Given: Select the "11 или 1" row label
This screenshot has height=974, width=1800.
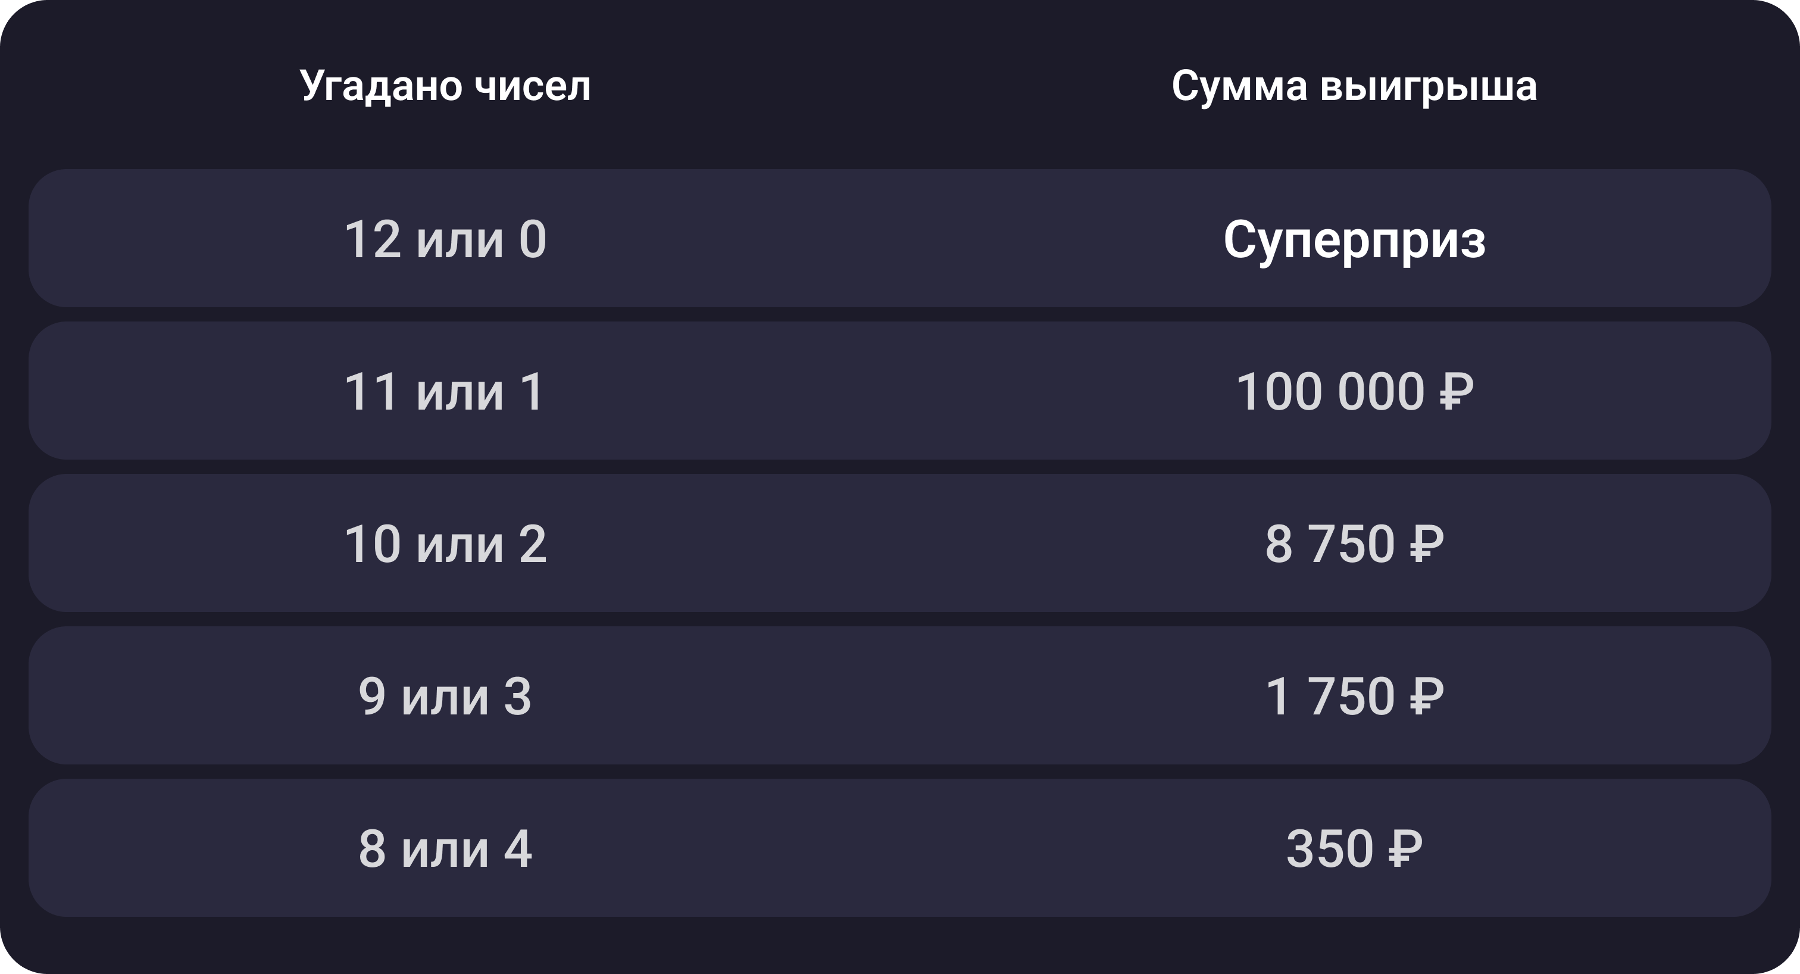Looking at the screenshot, I should click(445, 391).
